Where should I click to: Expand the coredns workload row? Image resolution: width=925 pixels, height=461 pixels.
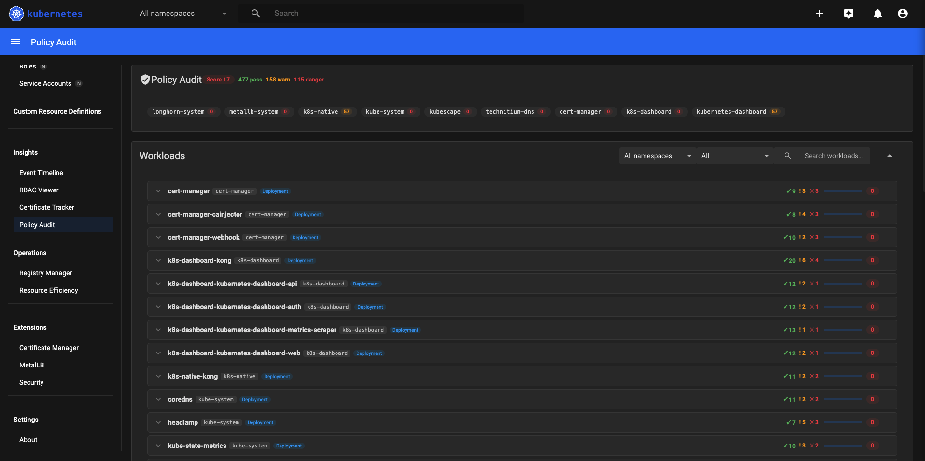pyautogui.click(x=158, y=399)
